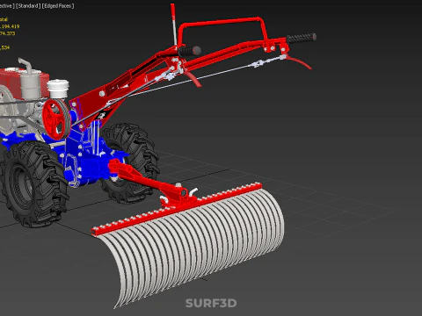
Task: Open the [Edged Faces] viewport display menu
Action: (x=58, y=6)
